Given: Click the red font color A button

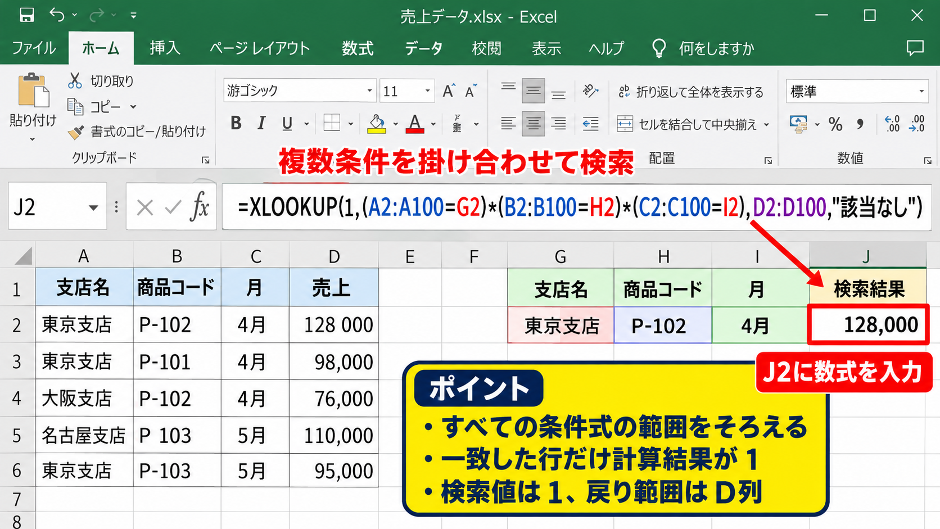Looking at the screenshot, I should 415,124.
